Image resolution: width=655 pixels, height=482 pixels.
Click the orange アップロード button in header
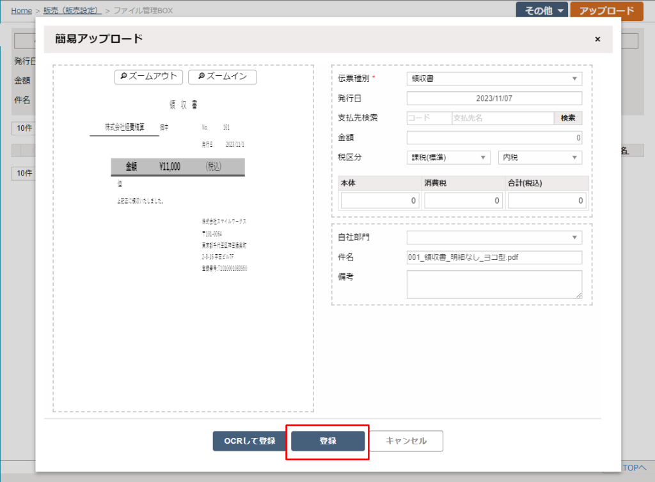point(606,10)
